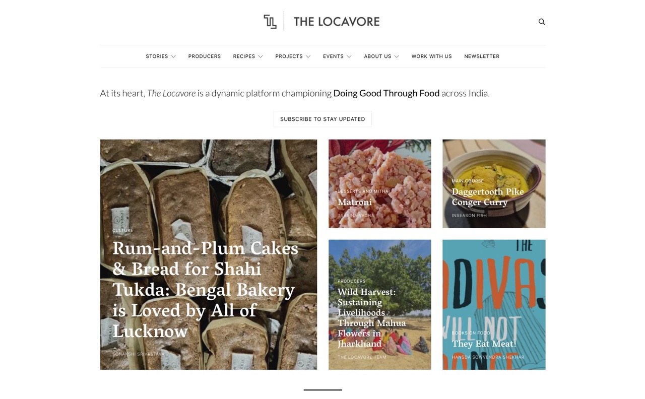
Task: Click The Locavore wordmark text
Action: coord(337,22)
